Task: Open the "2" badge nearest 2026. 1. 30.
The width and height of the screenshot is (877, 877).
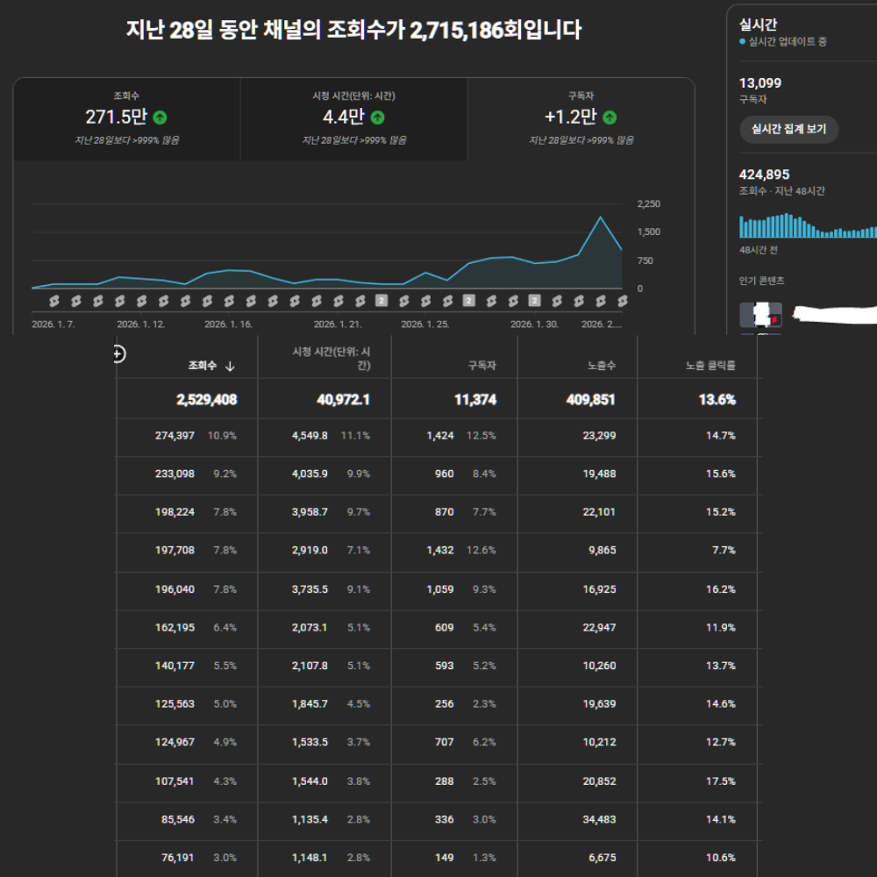Action: pyautogui.click(x=534, y=301)
